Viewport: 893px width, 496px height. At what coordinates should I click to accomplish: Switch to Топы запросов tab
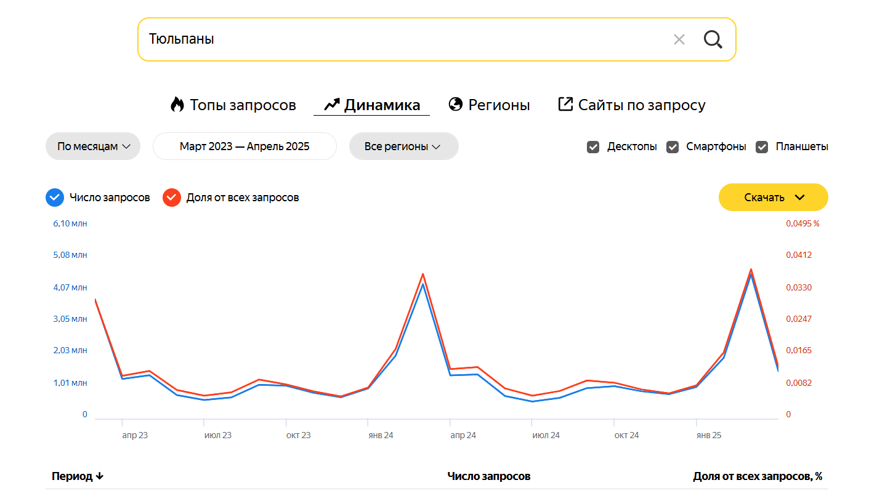point(243,105)
